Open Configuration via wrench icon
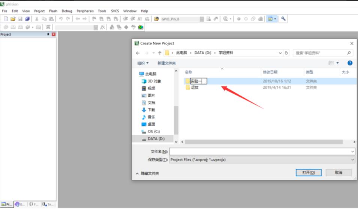Image resolution: width=358 pixels, height=209 pixels. (x=283, y=19)
